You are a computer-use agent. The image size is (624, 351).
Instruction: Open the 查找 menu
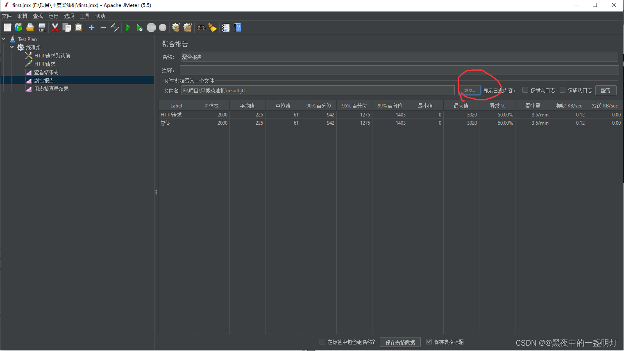point(38,16)
